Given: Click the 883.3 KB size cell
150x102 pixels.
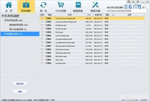Looking at the screenshot, I should (x=89, y=36).
